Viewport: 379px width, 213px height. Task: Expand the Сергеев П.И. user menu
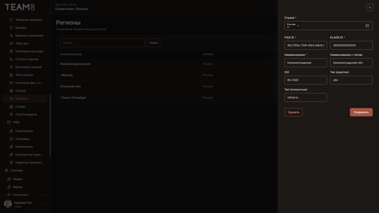[45, 204]
